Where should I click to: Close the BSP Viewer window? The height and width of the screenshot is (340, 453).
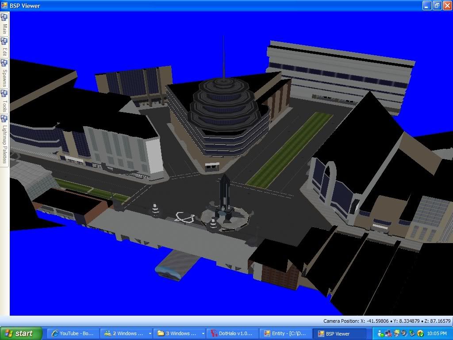(447, 5)
